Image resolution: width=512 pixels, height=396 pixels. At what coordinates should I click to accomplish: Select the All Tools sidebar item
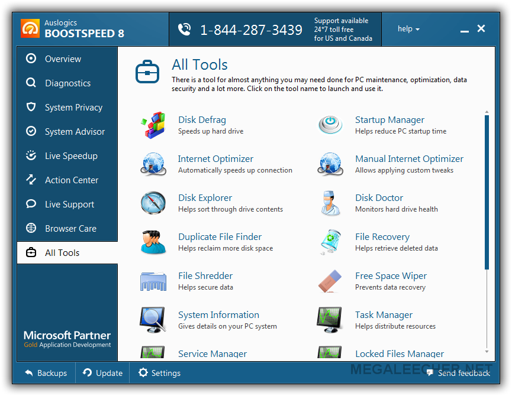[x=67, y=252]
